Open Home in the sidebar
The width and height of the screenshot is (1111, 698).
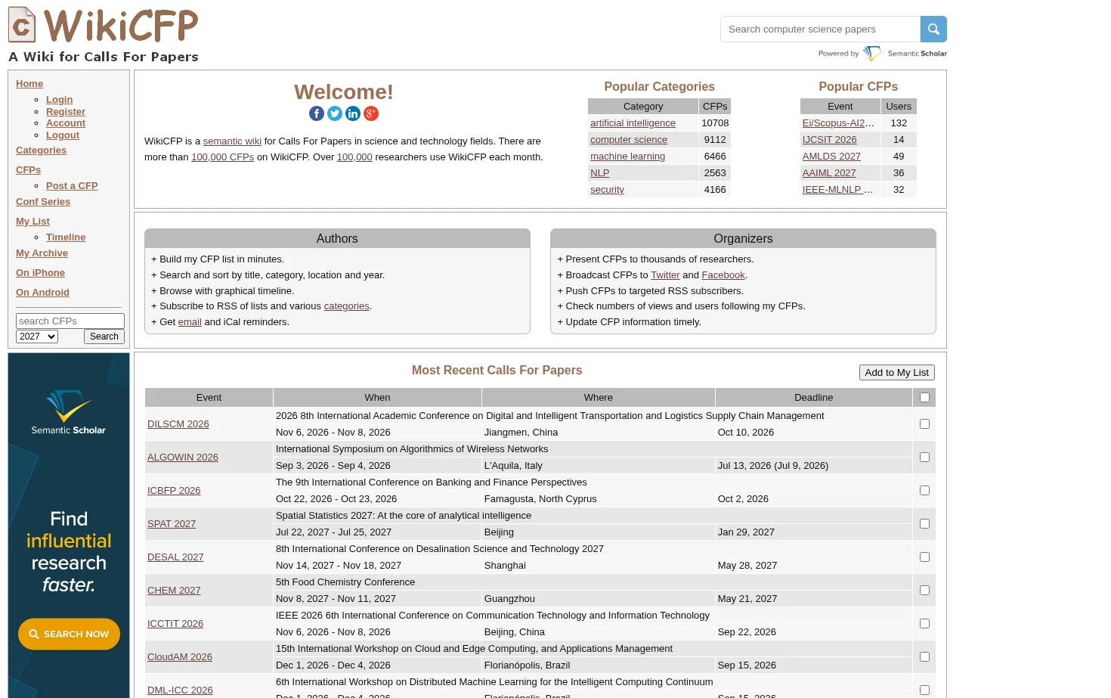point(29,84)
